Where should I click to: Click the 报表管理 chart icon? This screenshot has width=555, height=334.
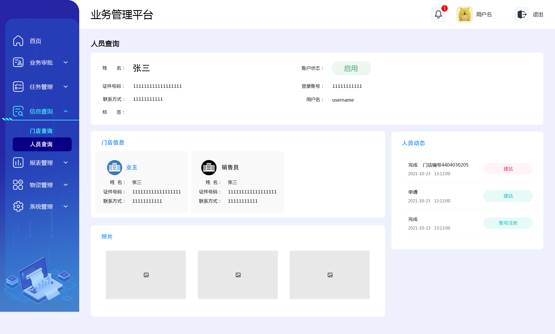(18, 163)
